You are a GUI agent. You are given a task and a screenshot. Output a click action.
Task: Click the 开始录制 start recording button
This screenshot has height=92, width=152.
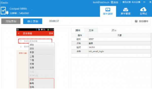(x=11, y=21)
